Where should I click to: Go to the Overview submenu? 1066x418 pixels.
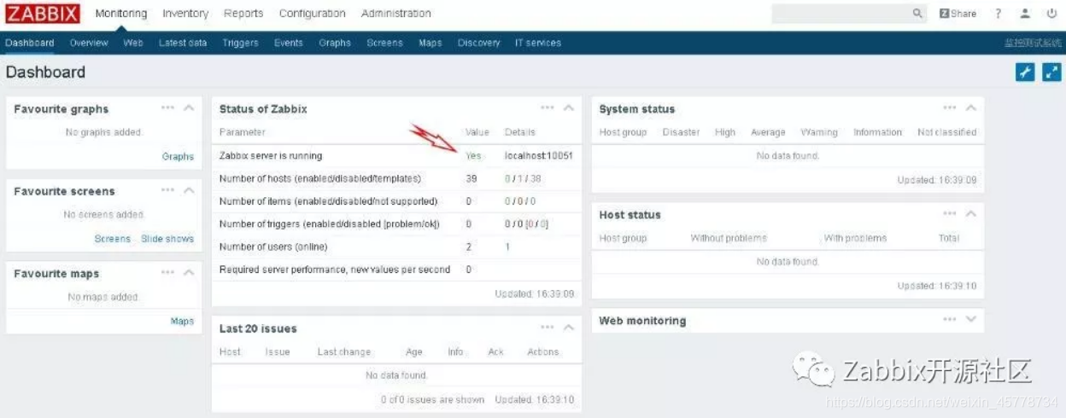[x=89, y=43]
